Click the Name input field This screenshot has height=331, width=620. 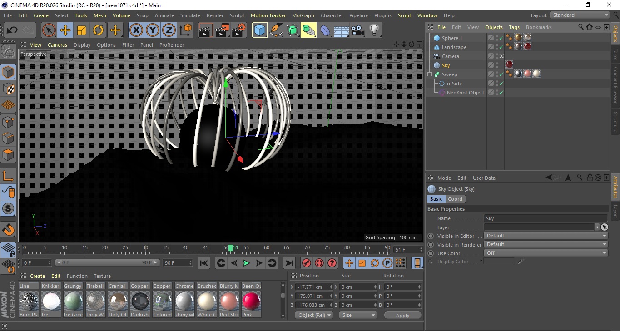point(546,218)
